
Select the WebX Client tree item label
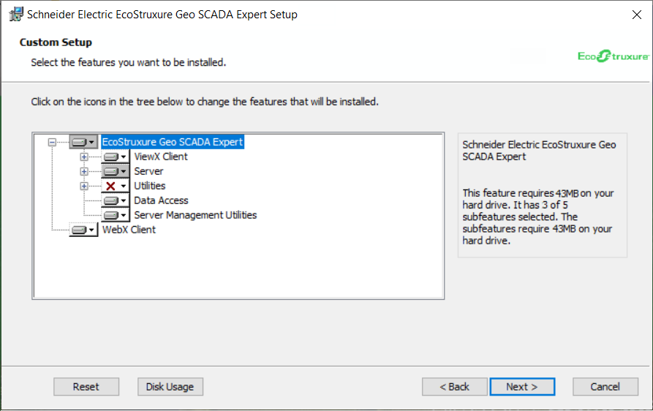pyautogui.click(x=129, y=230)
